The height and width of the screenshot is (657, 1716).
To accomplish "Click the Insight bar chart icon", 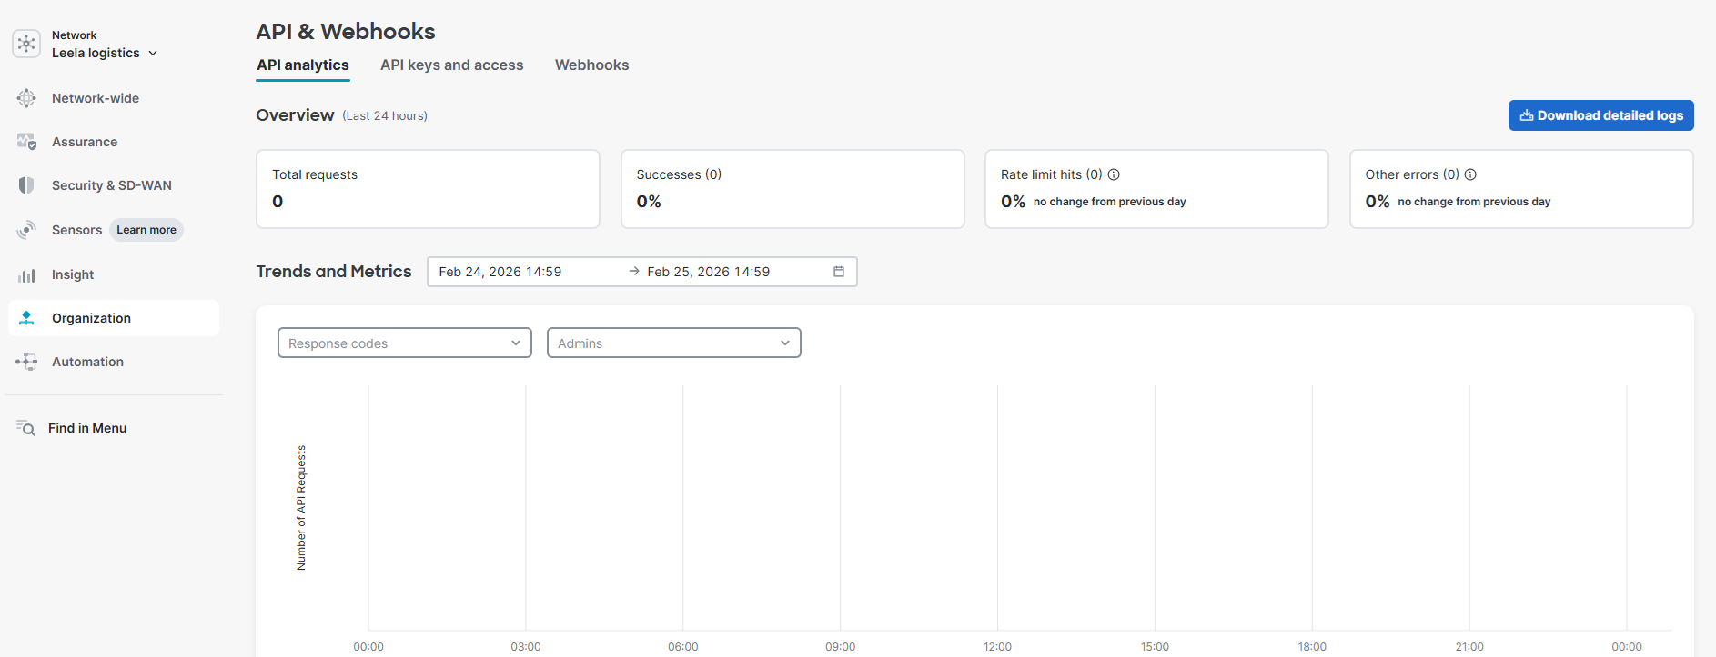I will (x=26, y=274).
